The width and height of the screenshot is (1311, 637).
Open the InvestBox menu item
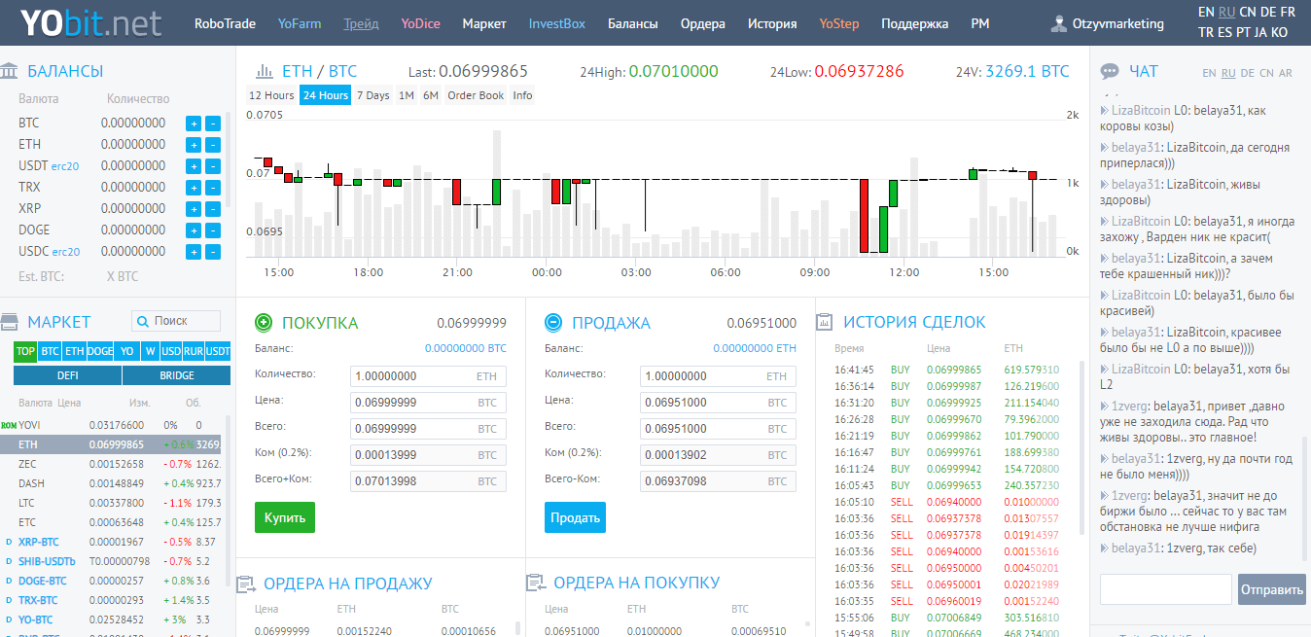pos(556,23)
